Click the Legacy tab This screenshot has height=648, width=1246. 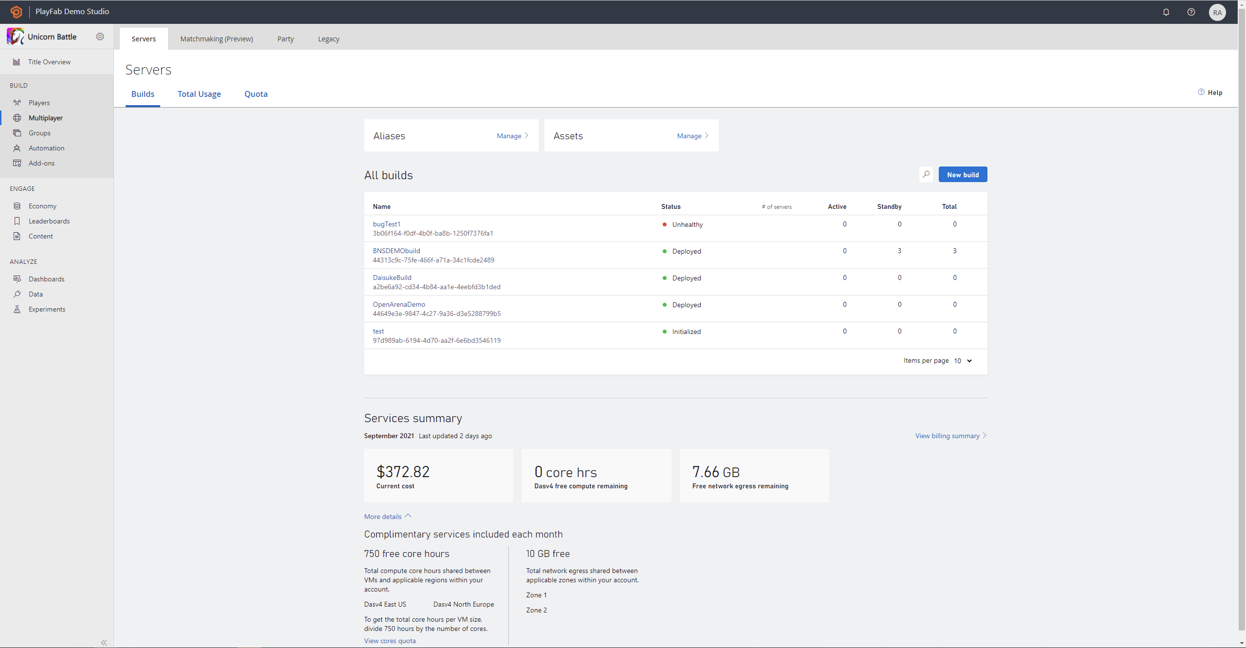[x=330, y=39]
